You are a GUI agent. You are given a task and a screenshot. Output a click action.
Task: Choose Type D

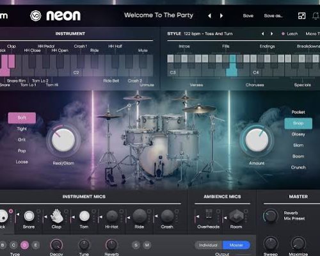point(24,245)
